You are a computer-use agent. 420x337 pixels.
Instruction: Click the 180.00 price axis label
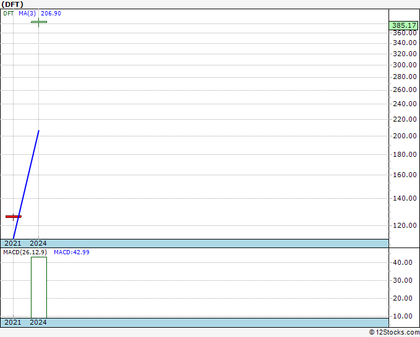tap(405, 154)
